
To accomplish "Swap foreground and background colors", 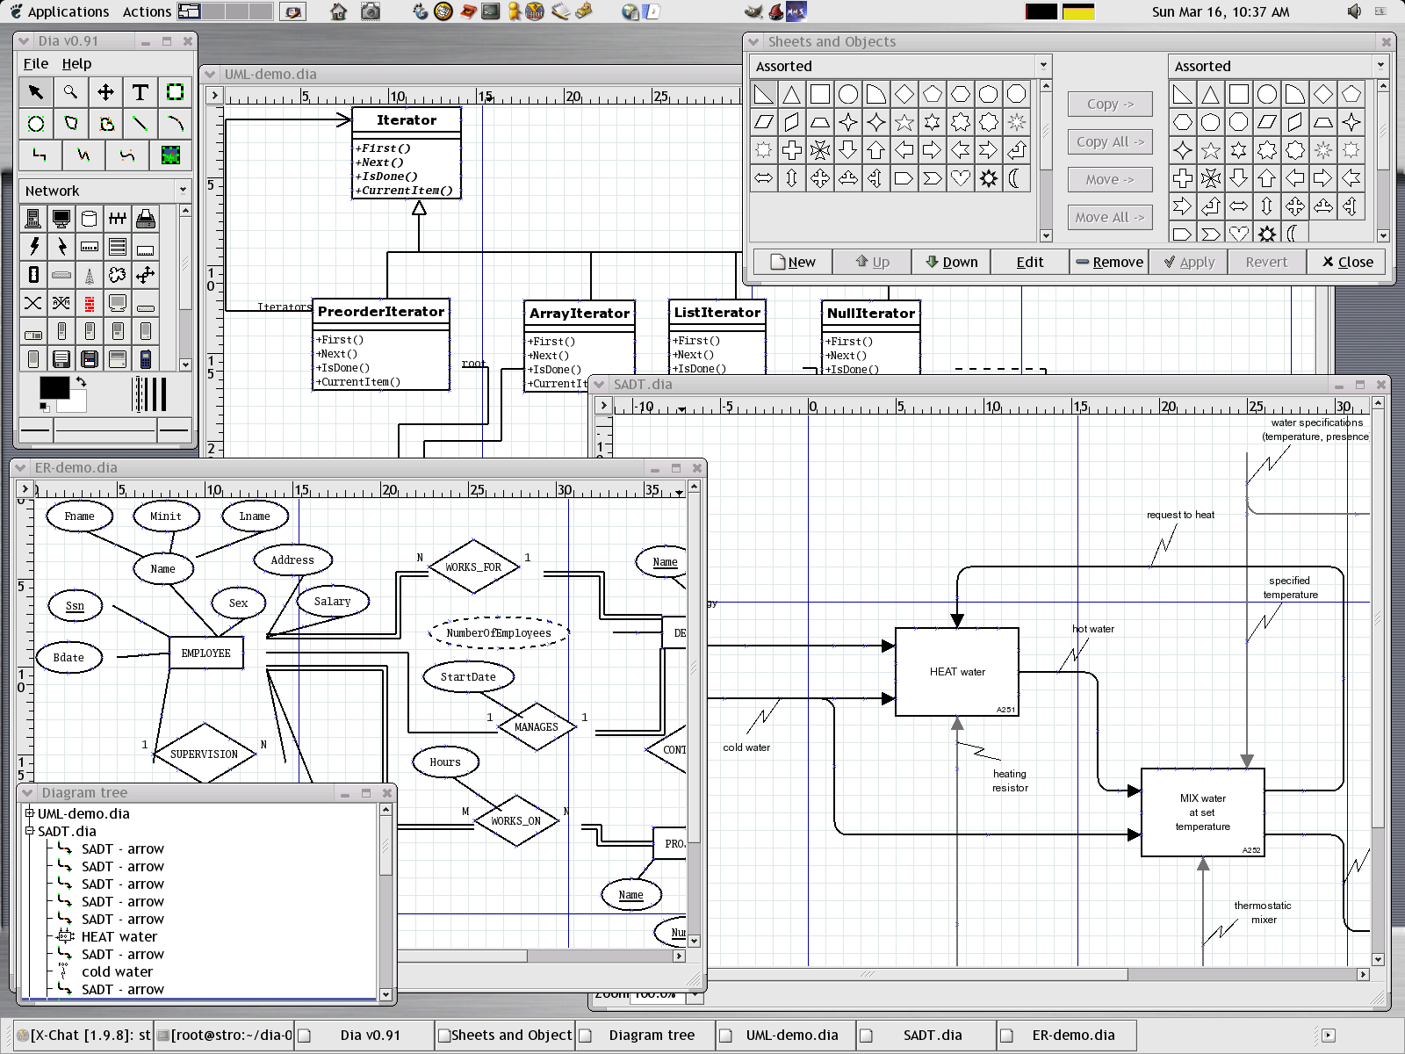I will click(82, 382).
